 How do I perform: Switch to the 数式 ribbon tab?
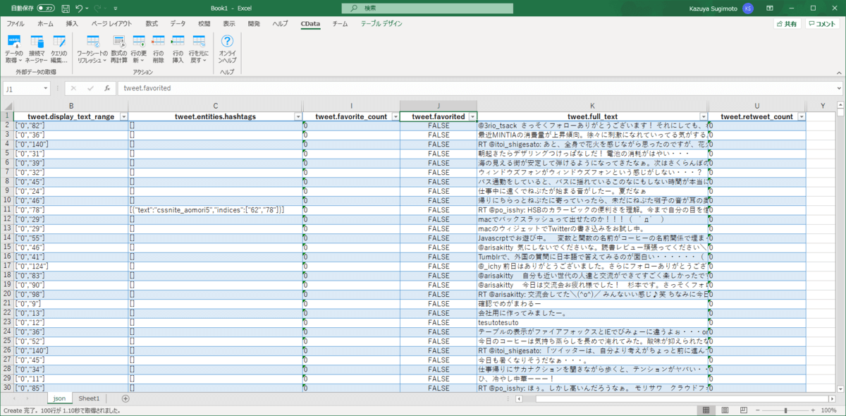152,23
